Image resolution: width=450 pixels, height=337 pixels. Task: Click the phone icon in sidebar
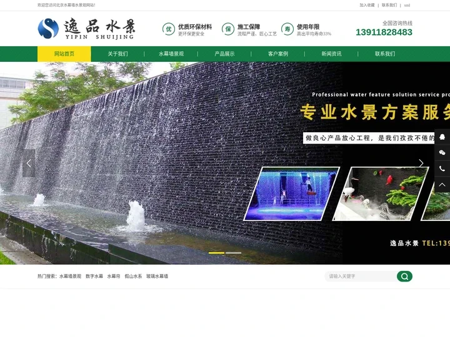(442, 168)
